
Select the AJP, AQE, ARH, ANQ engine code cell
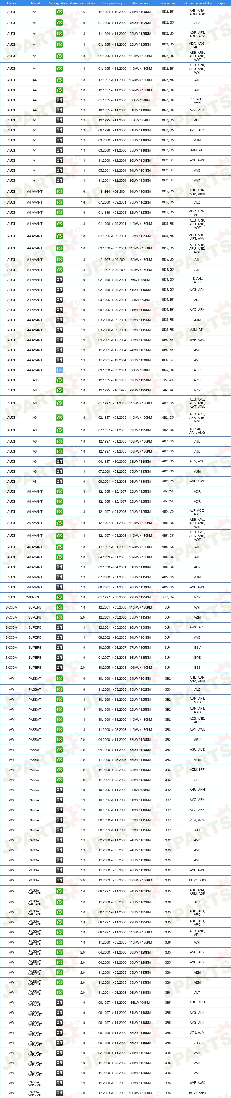pos(197,430)
